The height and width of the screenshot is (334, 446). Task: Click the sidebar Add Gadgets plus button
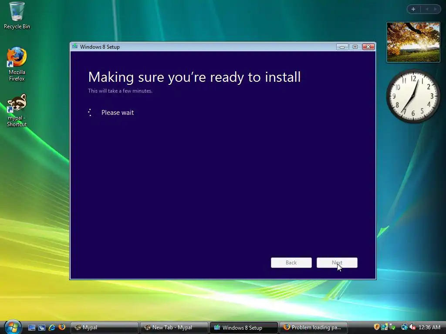pos(413,9)
